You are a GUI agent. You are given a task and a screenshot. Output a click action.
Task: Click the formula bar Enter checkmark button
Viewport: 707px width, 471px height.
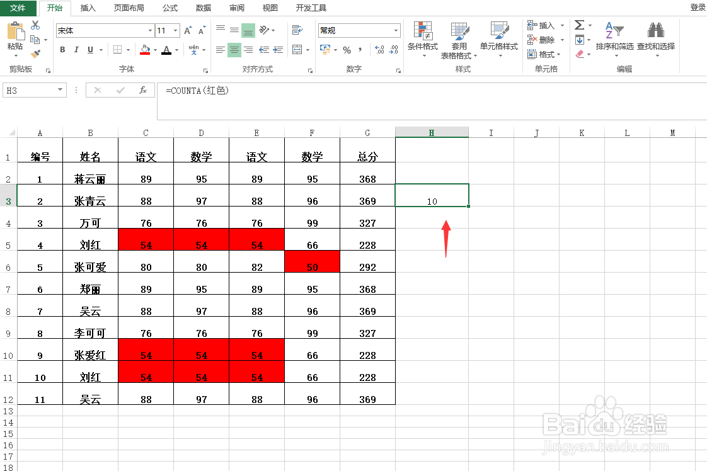[x=120, y=90]
